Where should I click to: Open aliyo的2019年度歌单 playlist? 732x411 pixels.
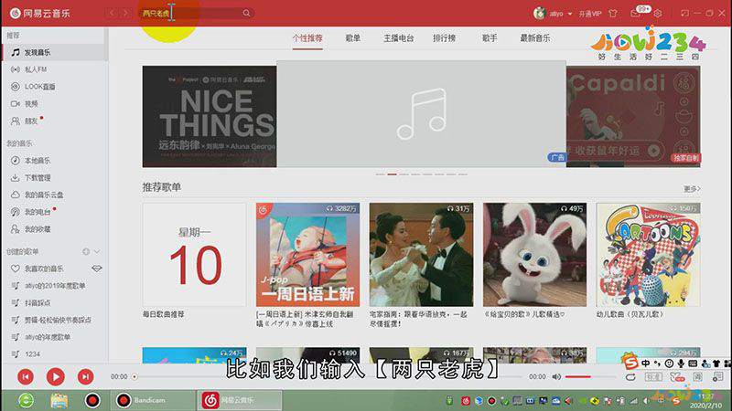(x=54, y=286)
